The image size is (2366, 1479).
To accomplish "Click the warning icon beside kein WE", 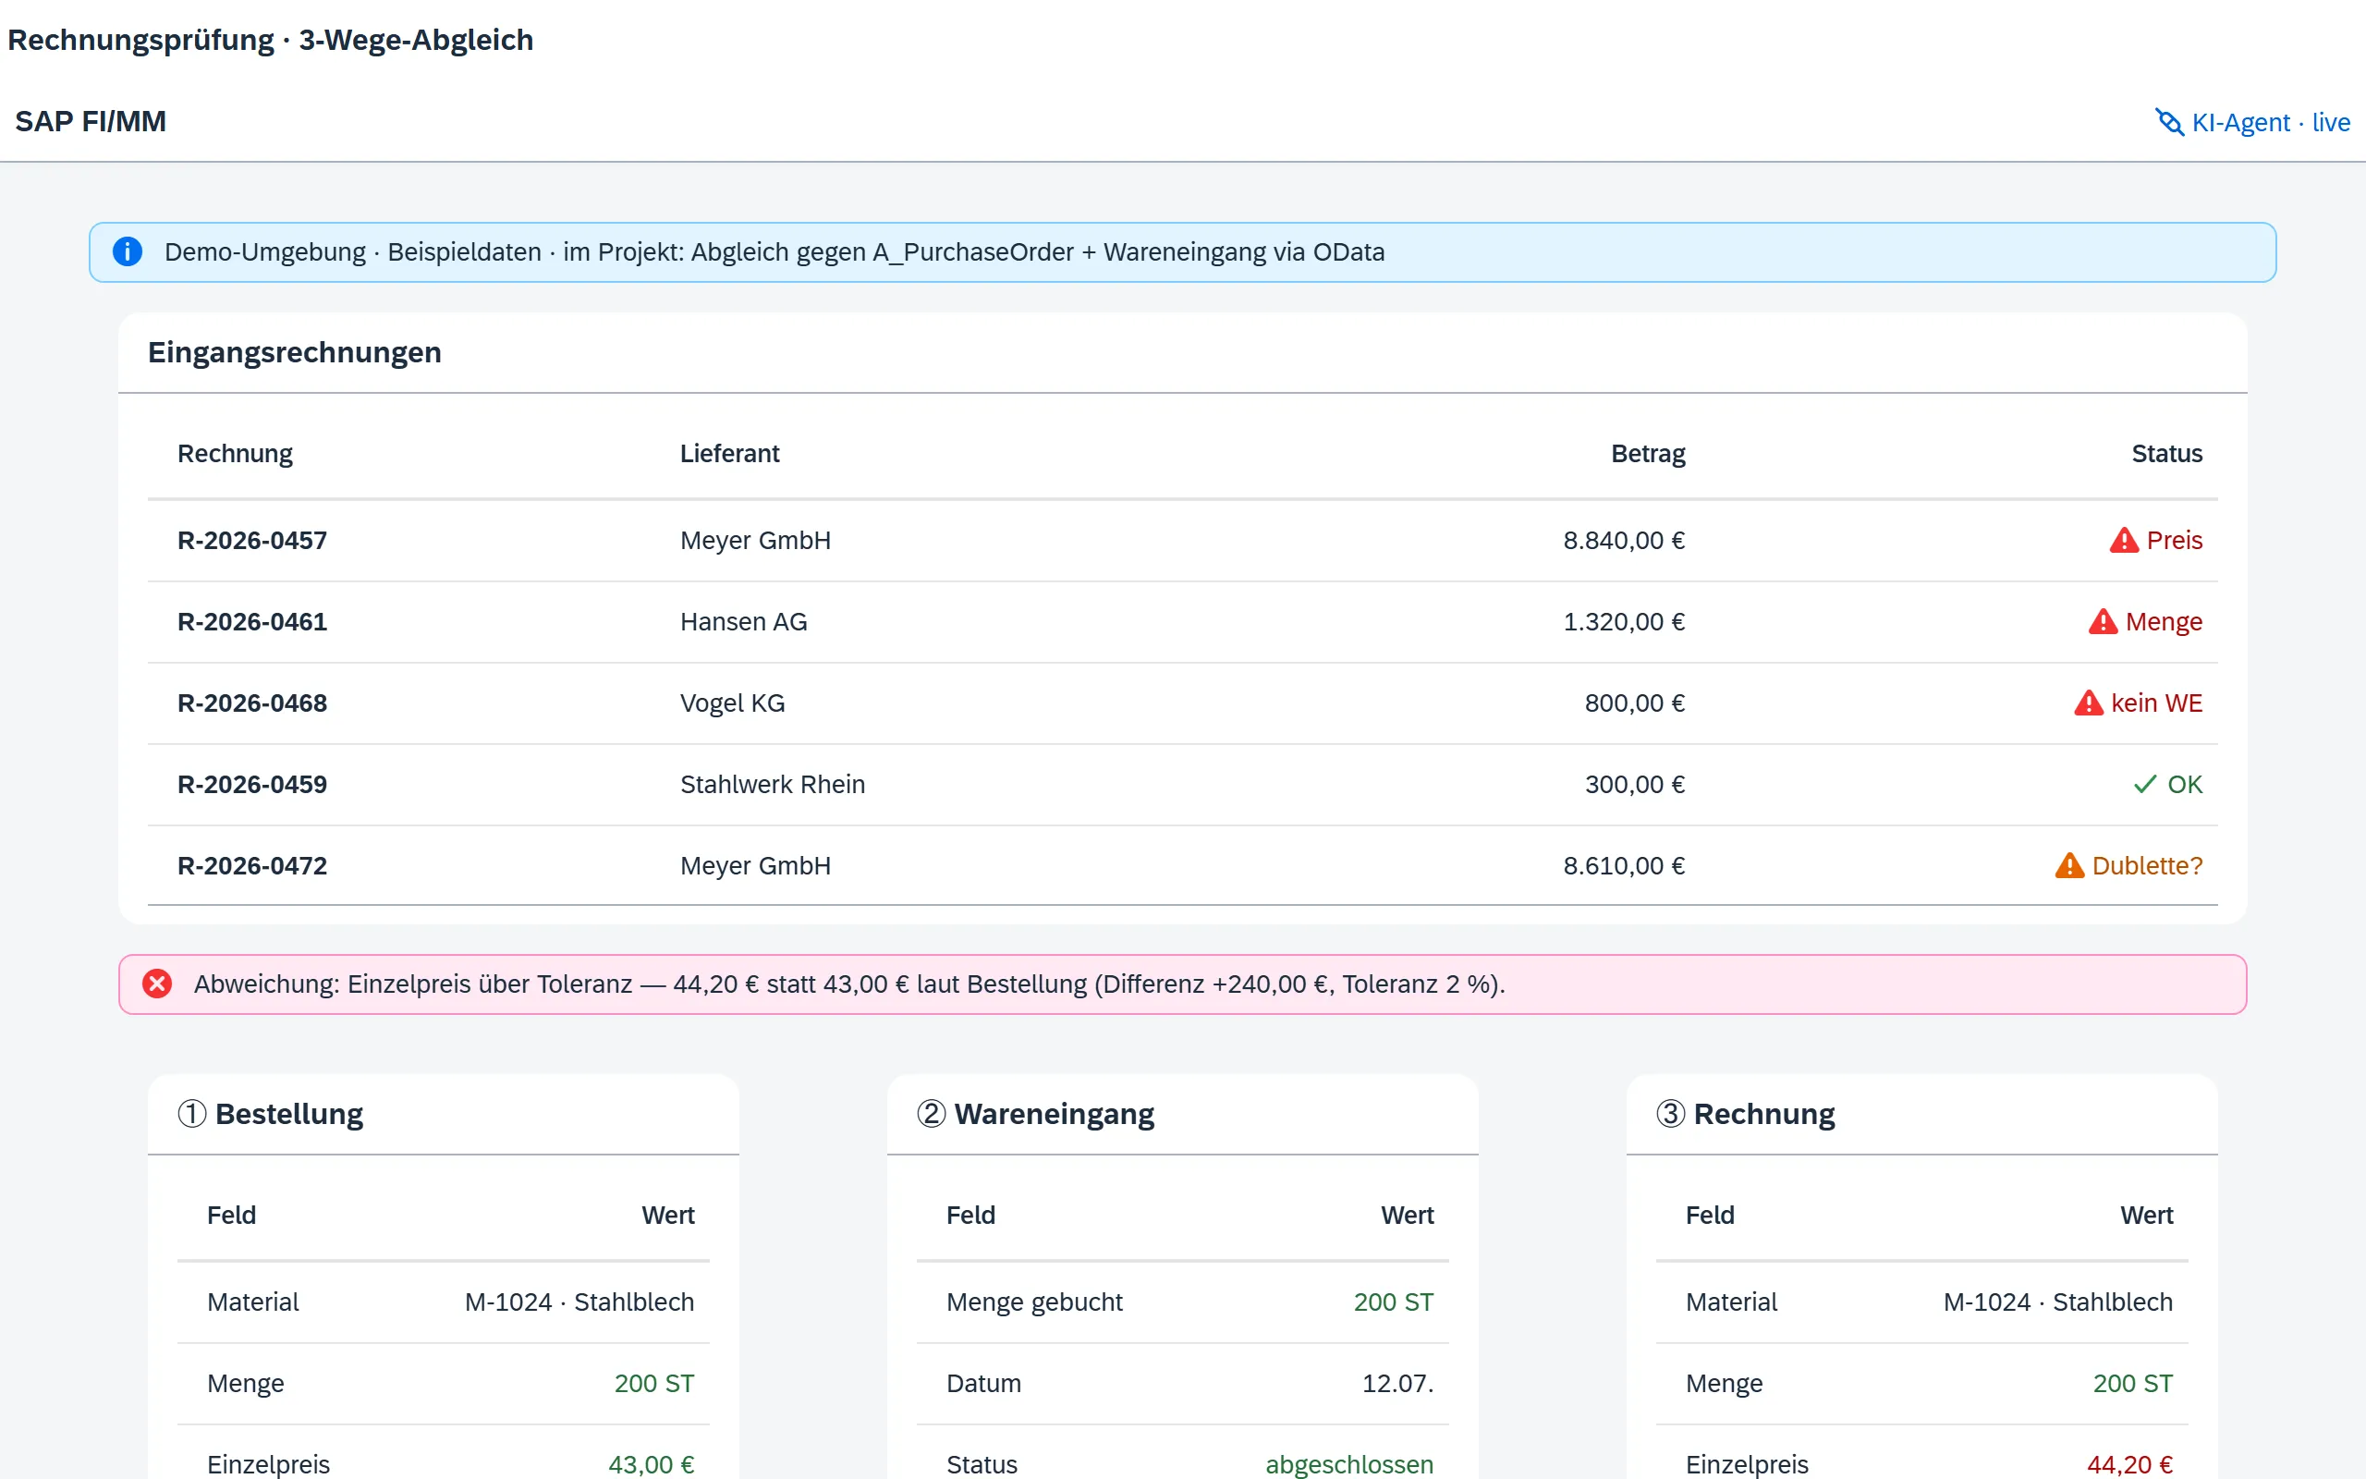I will (x=2089, y=703).
